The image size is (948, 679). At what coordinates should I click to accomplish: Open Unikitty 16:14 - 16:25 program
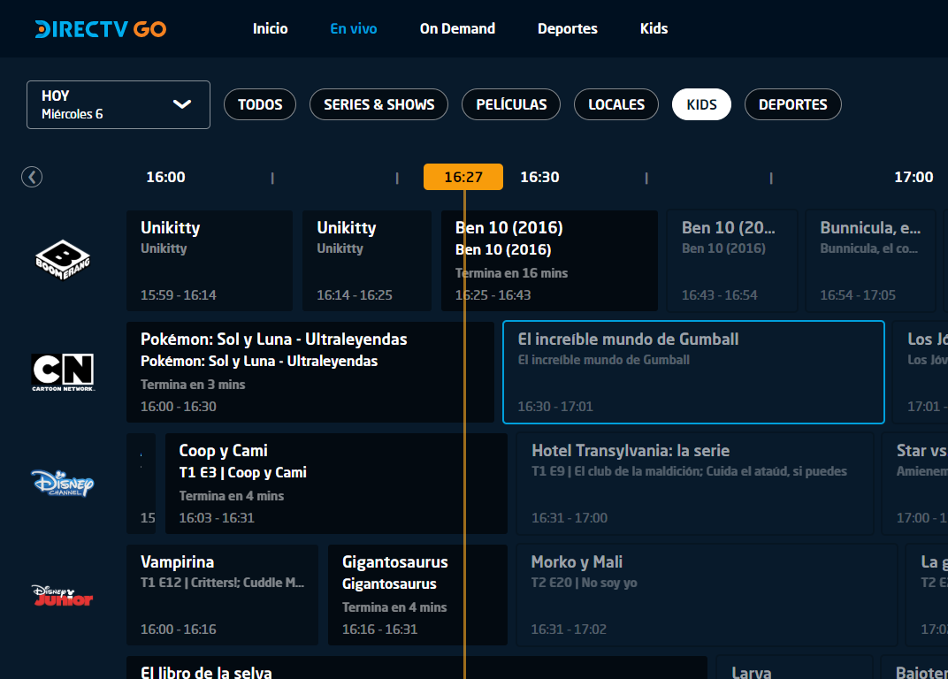[x=367, y=261]
